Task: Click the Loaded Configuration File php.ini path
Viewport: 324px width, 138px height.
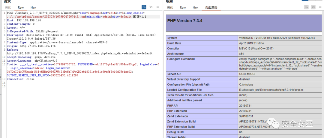Action: coord(271,90)
